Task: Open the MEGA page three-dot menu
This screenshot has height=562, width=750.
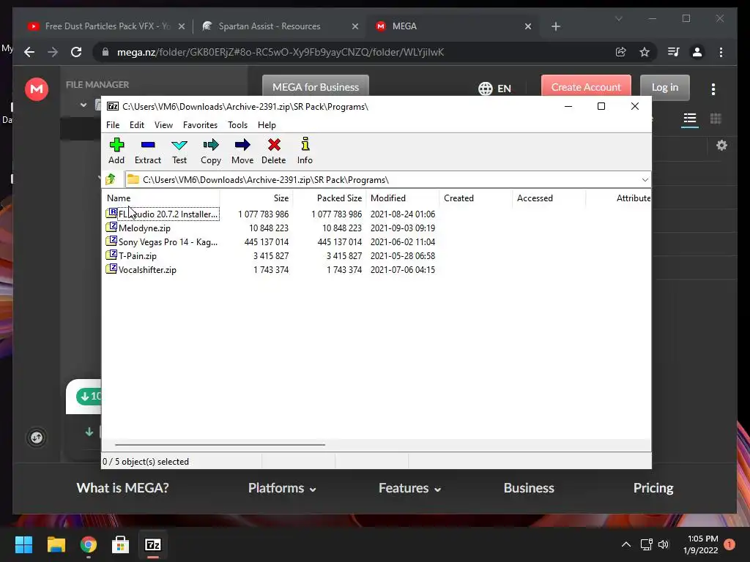Action: point(713,89)
